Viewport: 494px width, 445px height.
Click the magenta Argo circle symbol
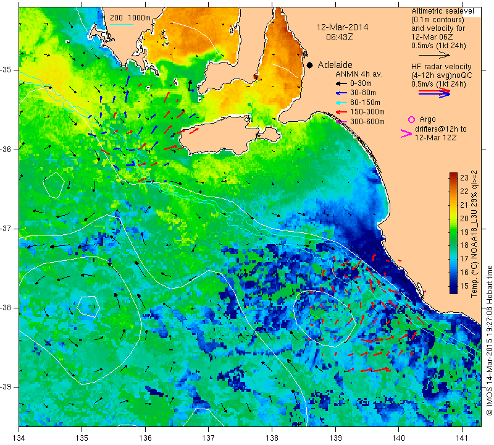pos(411,119)
